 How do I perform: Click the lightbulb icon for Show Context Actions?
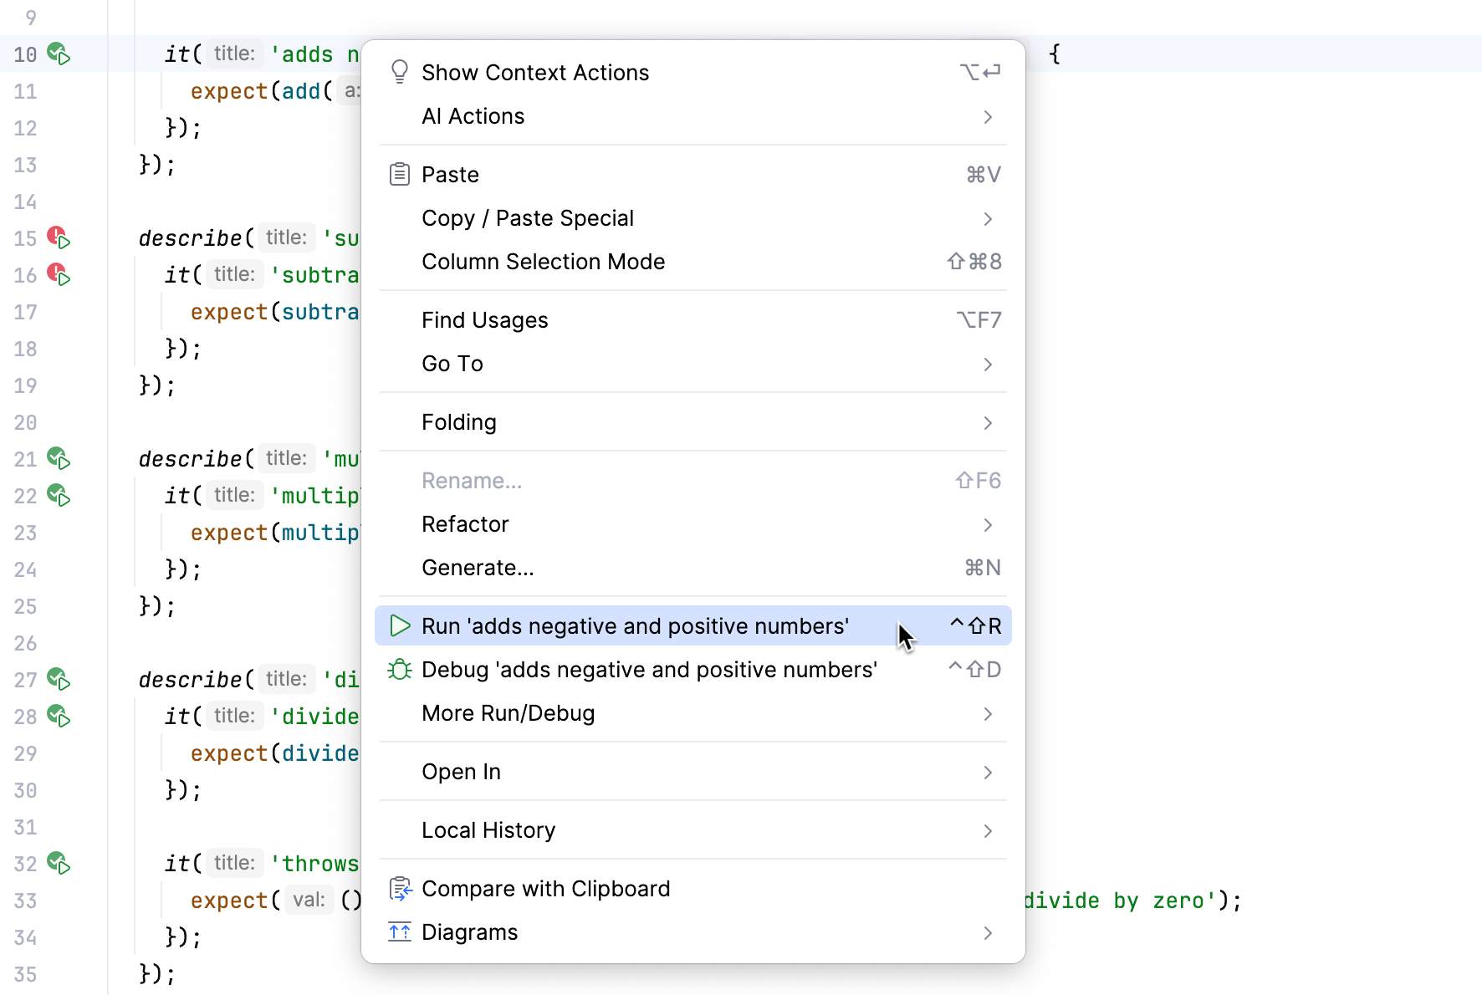tap(400, 71)
